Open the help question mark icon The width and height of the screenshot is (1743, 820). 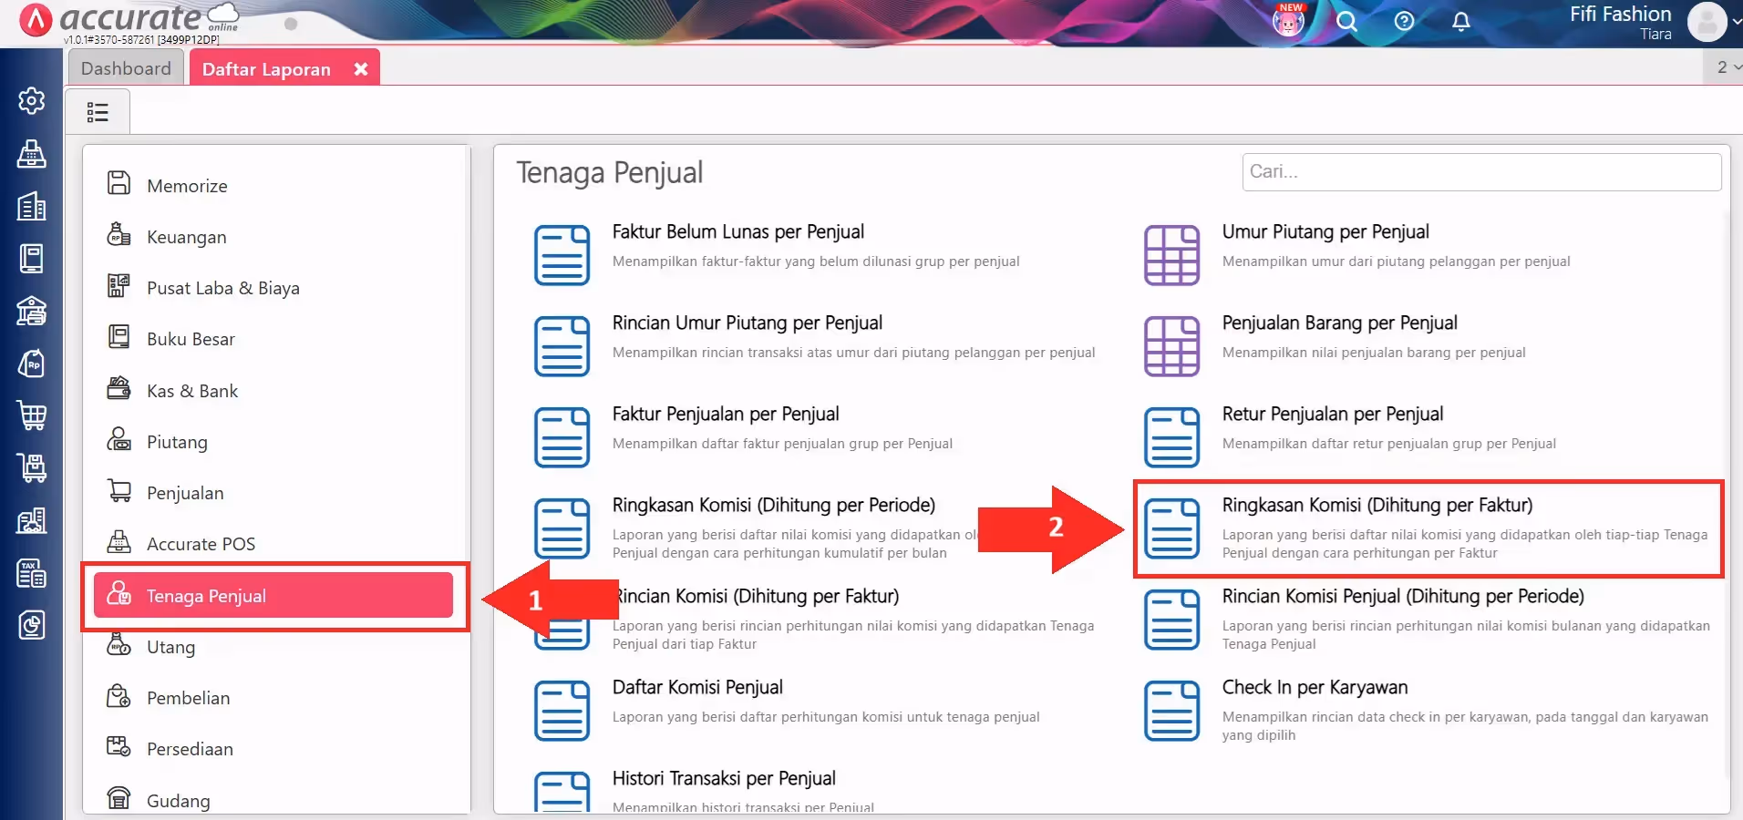pos(1404,21)
